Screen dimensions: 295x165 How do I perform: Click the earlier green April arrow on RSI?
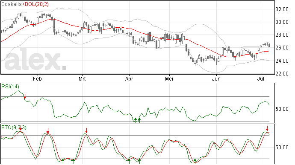coord(136,120)
